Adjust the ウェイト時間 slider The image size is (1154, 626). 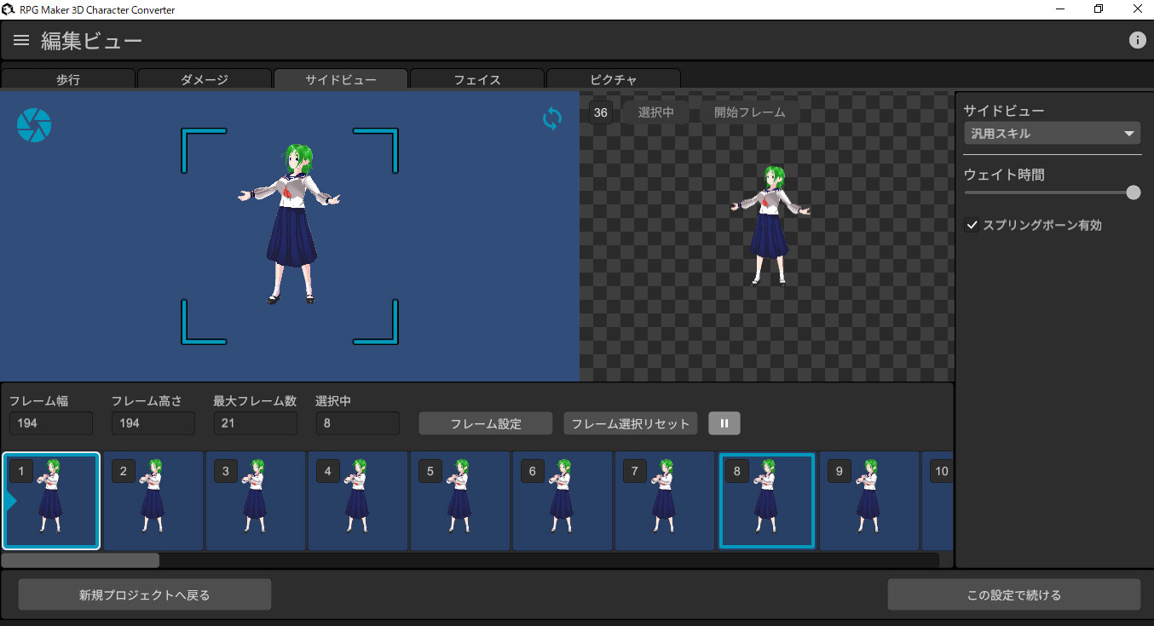(x=1133, y=192)
